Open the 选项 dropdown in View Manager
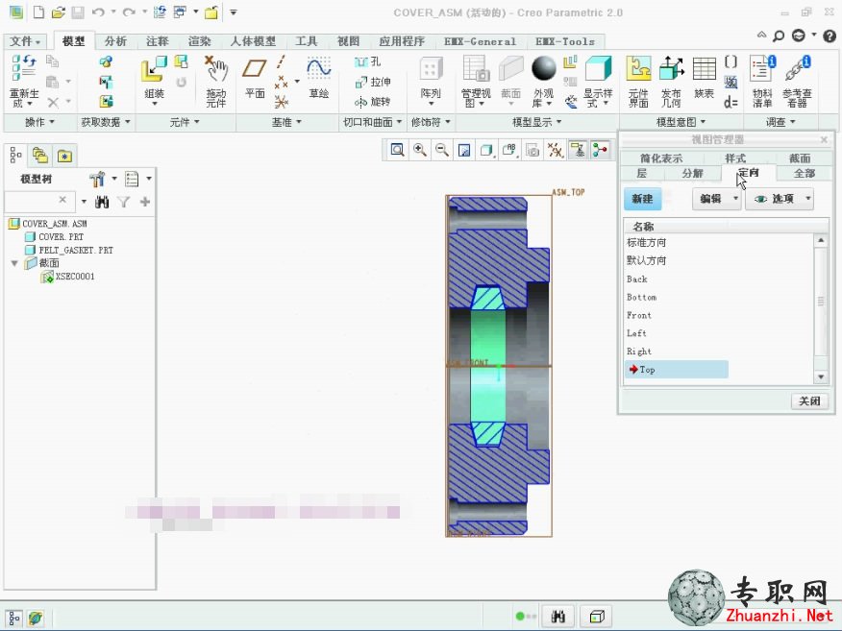The height and width of the screenshot is (631, 842). (x=780, y=199)
